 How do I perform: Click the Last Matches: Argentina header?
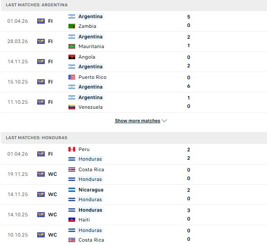pos(37,5)
